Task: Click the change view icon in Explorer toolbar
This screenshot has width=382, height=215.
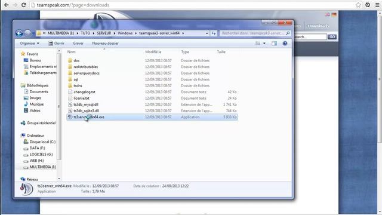Action: [258, 44]
